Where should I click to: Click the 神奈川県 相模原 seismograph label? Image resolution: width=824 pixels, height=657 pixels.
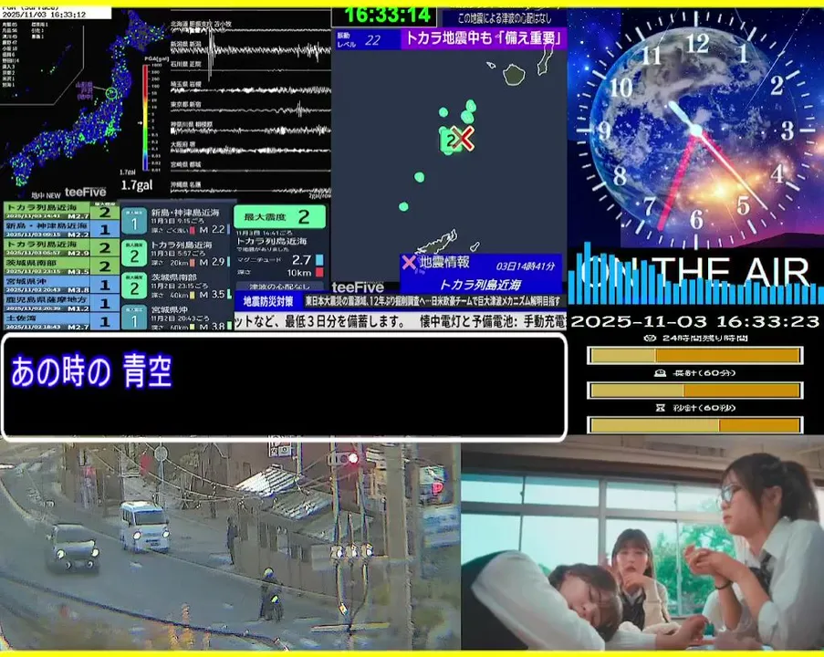pyautogui.click(x=192, y=125)
